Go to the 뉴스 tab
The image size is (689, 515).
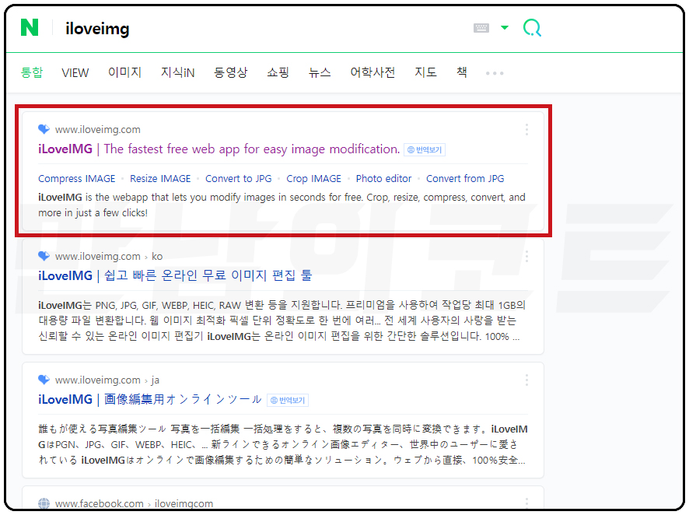[x=320, y=72]
